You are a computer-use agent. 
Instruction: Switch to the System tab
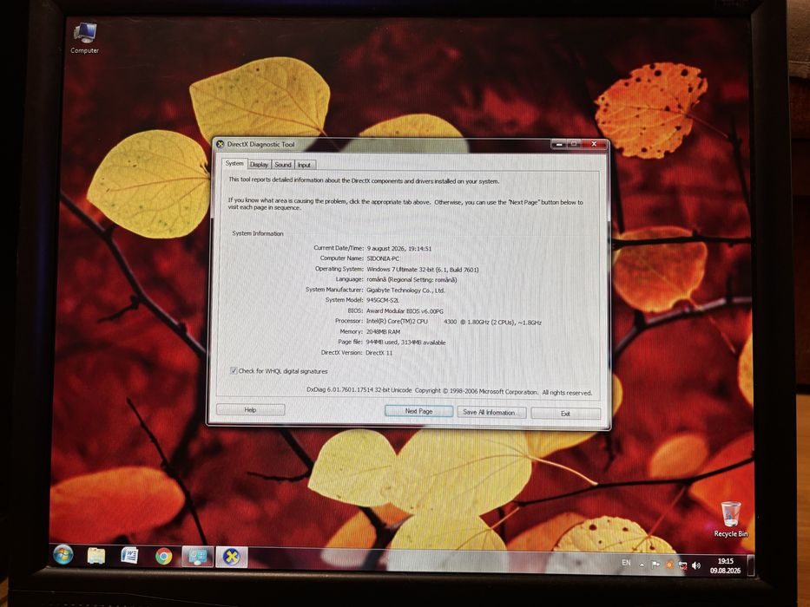[234, 163]
